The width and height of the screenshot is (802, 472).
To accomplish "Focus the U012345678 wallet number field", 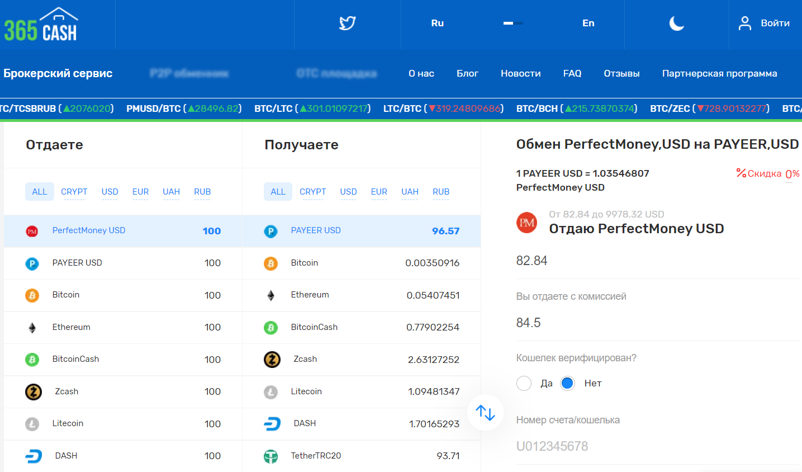I will coord(658,446).
